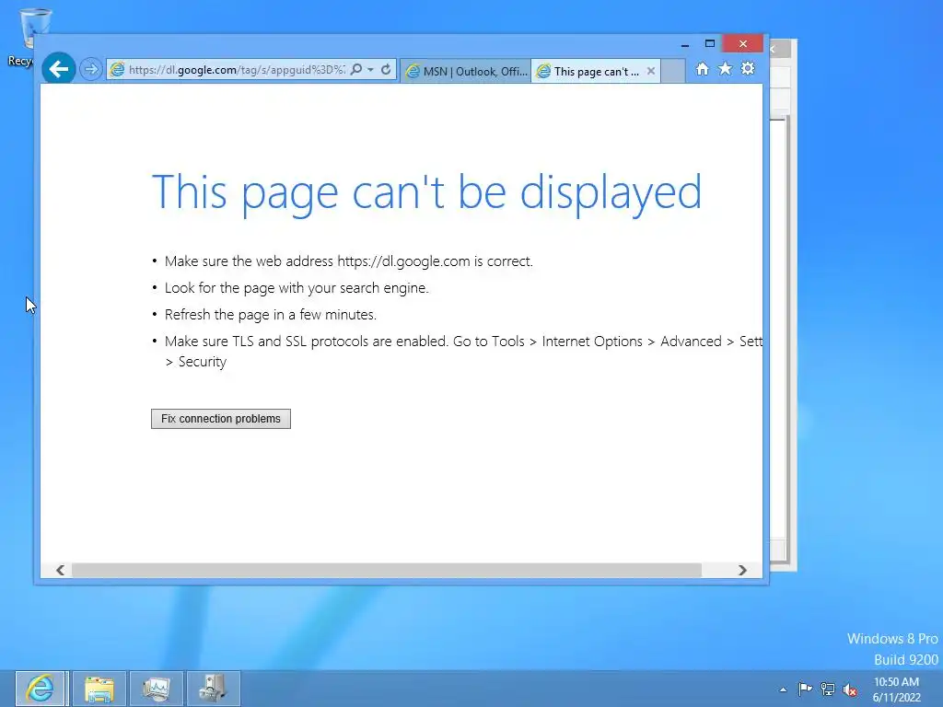Open File Explorer from the taskbar

(x=99, y=689)
